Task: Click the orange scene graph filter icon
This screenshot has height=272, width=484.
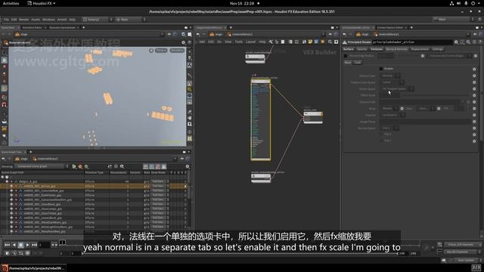Action: [x=80, y=166]
